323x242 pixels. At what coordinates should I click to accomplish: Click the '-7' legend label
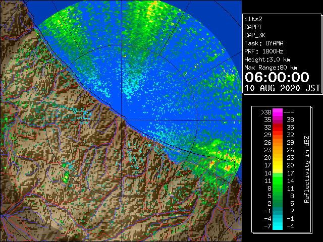(267, 226)
